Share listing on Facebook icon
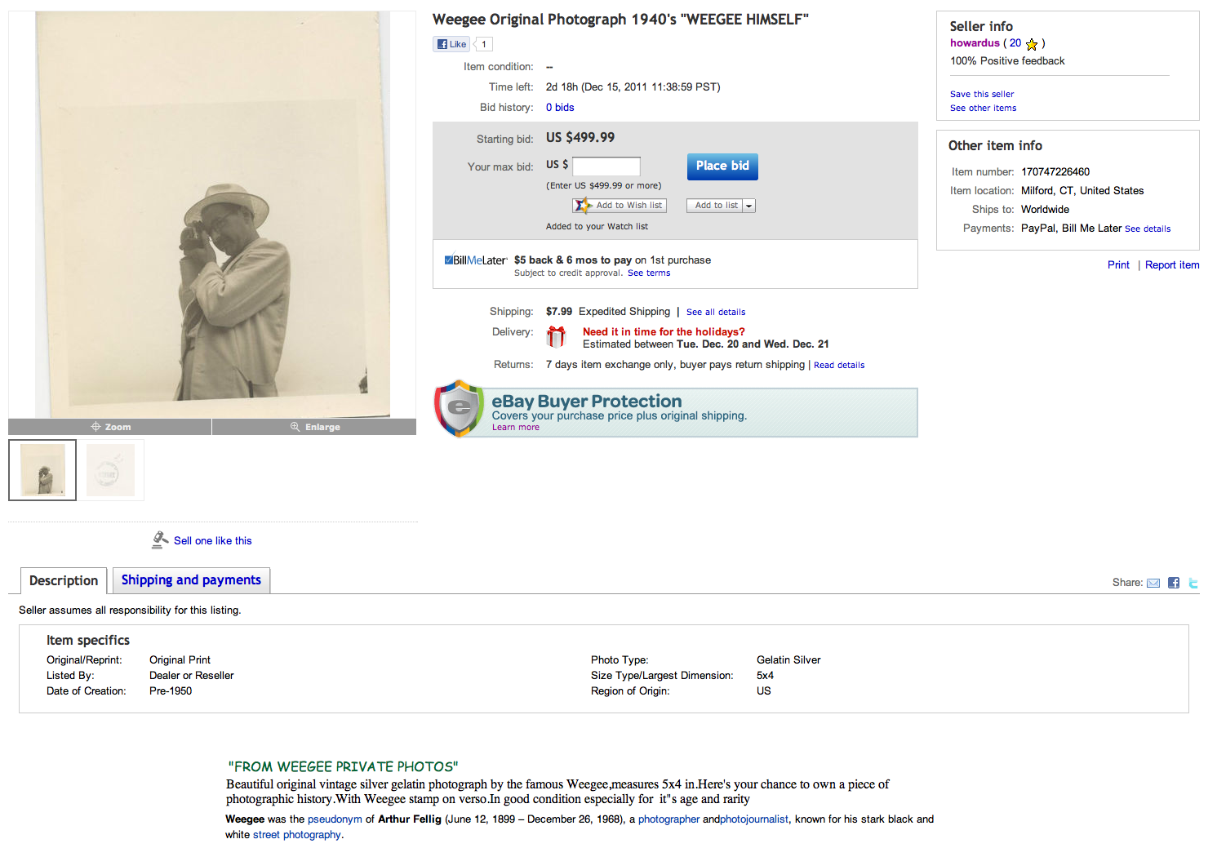1217x848 pixels. (1174, 583)
